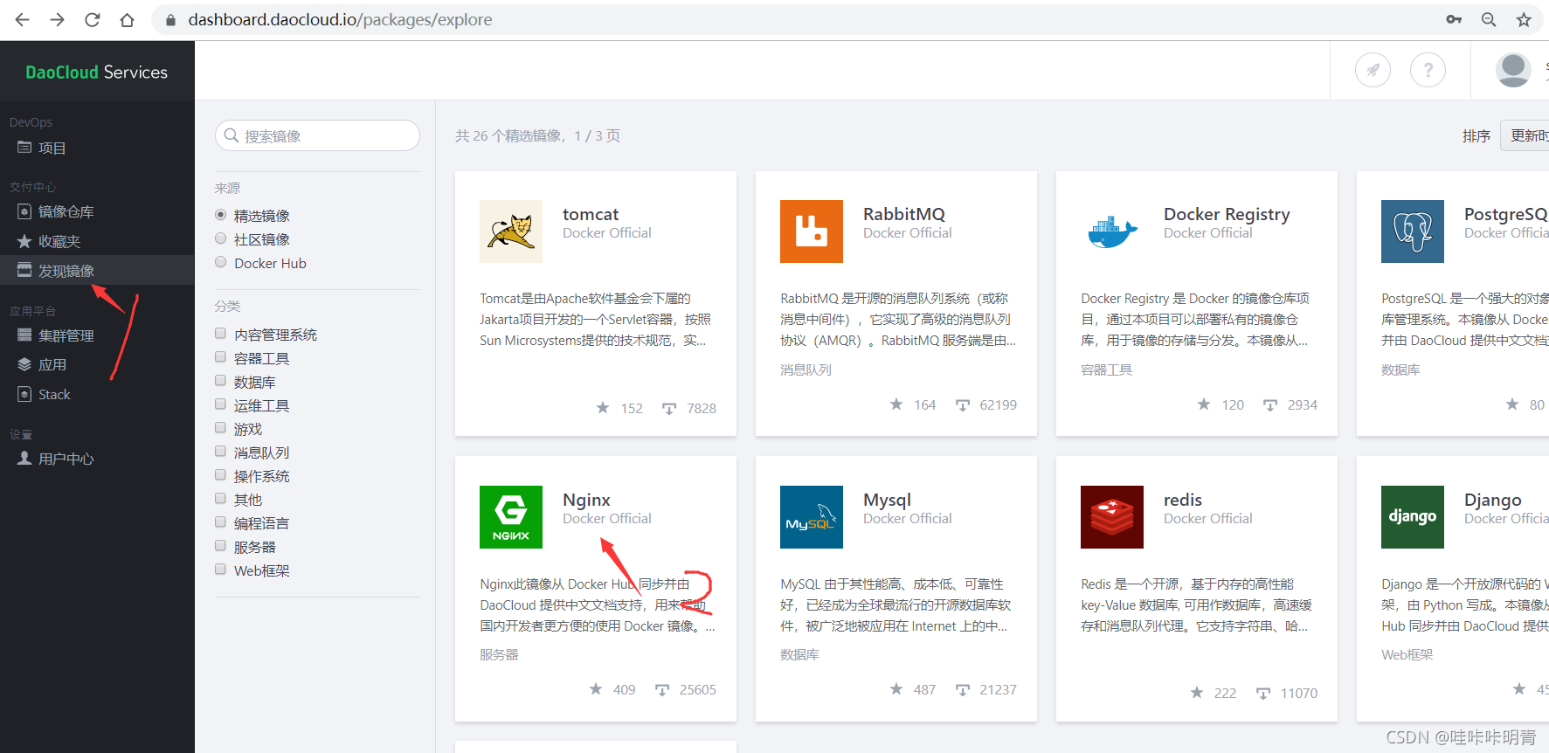Click the browser address bar URL
This screenshot has width=1549, height=753.
point(340,19)
